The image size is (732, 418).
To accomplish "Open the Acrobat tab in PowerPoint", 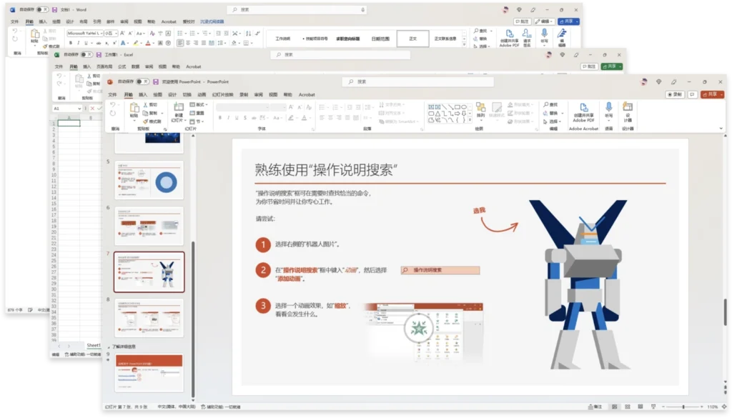I will (307, 95).
